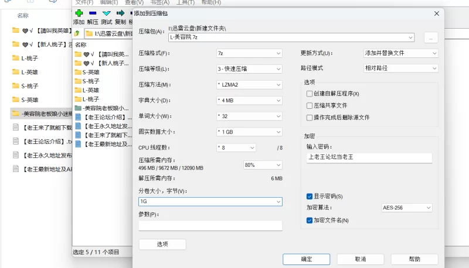Click 【老王永久地址发布 file icon in Explorer
The width and height of the screenshot is (469, 268).
click(x=16, y=155)
